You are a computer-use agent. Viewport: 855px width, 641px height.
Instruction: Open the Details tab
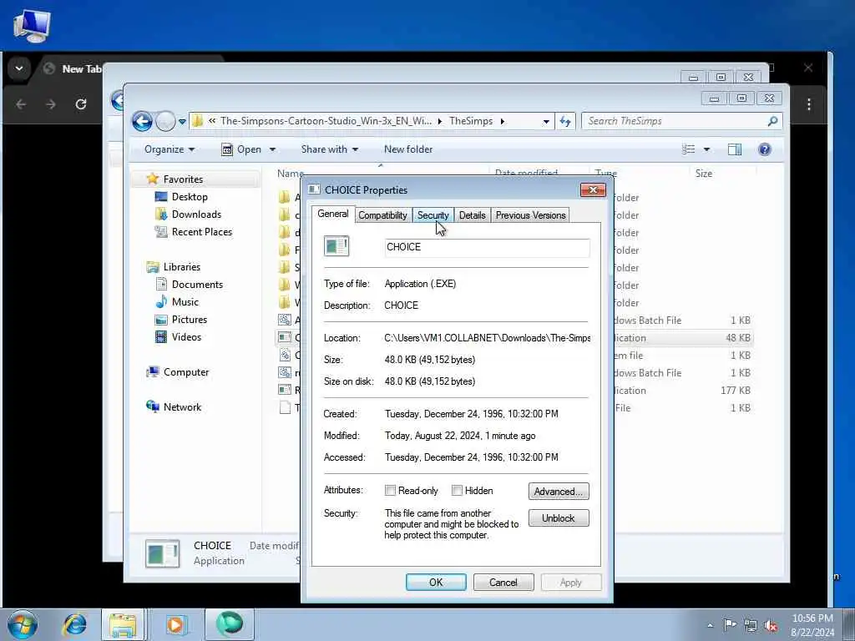point(473,215)
